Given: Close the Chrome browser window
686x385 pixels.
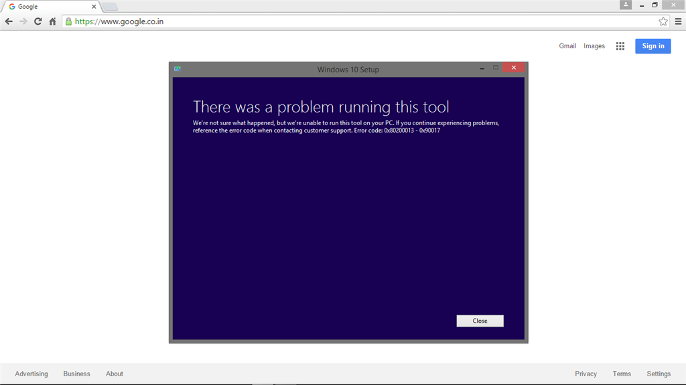Looking at the screenshot, I should click(673, 5).
